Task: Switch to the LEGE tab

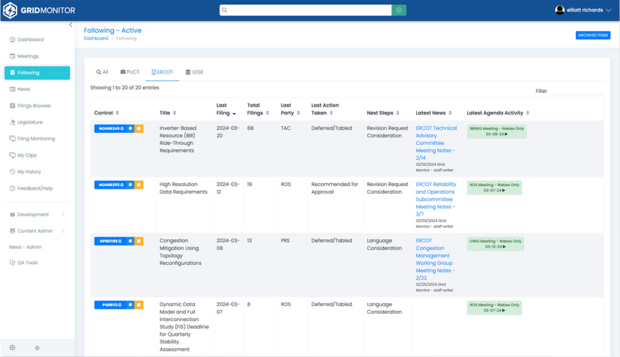Action: pos(194,72)
